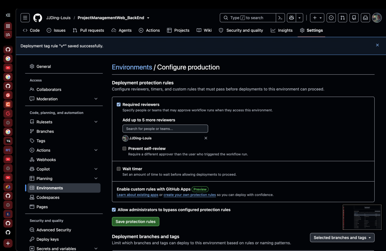
Task: Switch to the Code tab
Action: tap(31, 30)
